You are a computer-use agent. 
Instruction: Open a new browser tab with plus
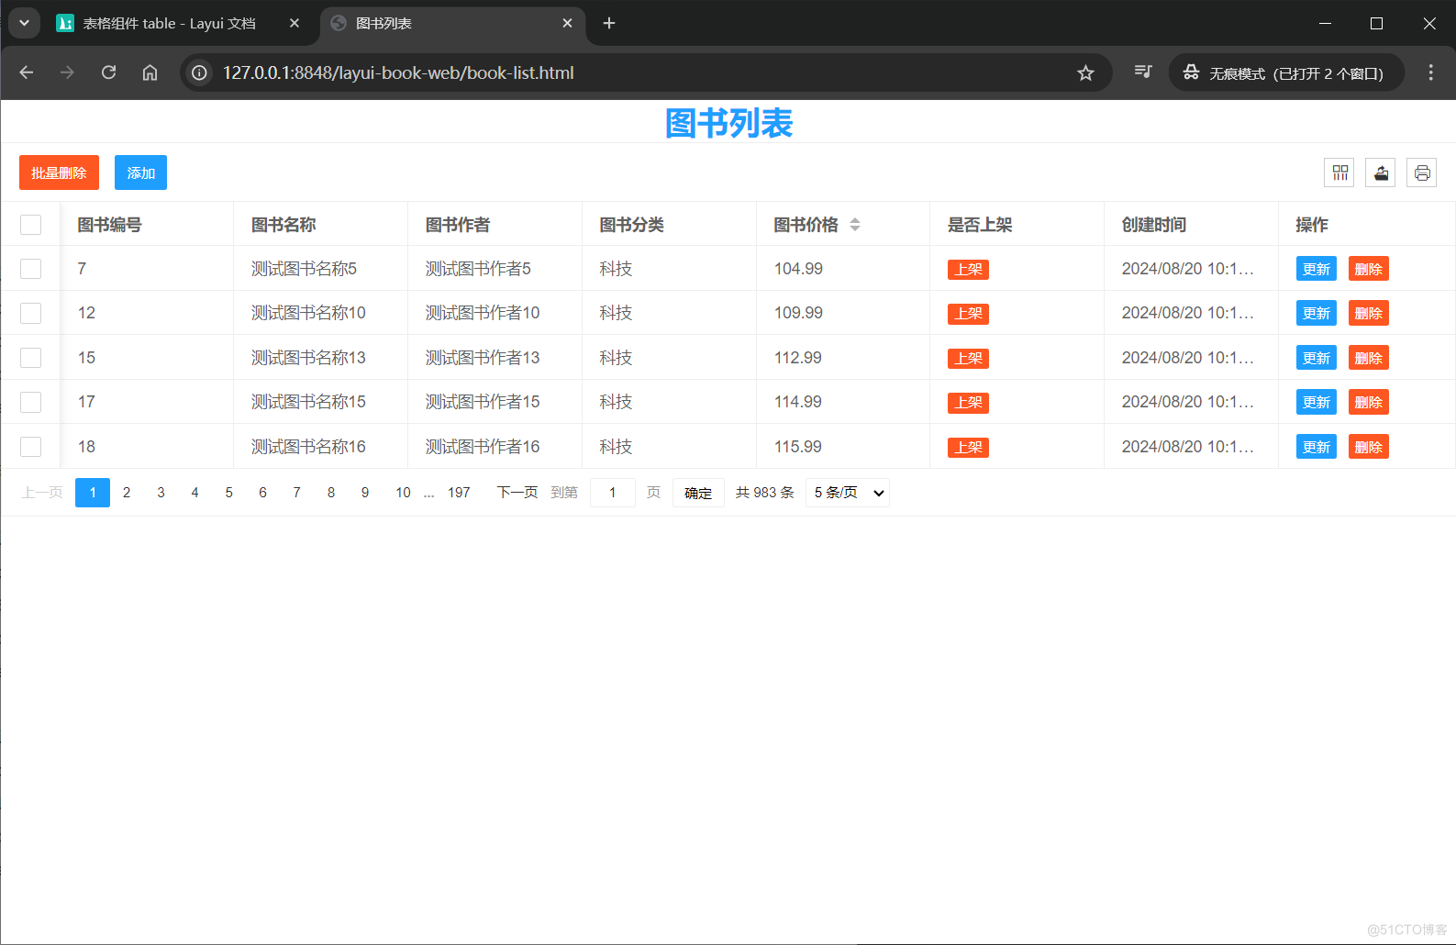[609, 23]
